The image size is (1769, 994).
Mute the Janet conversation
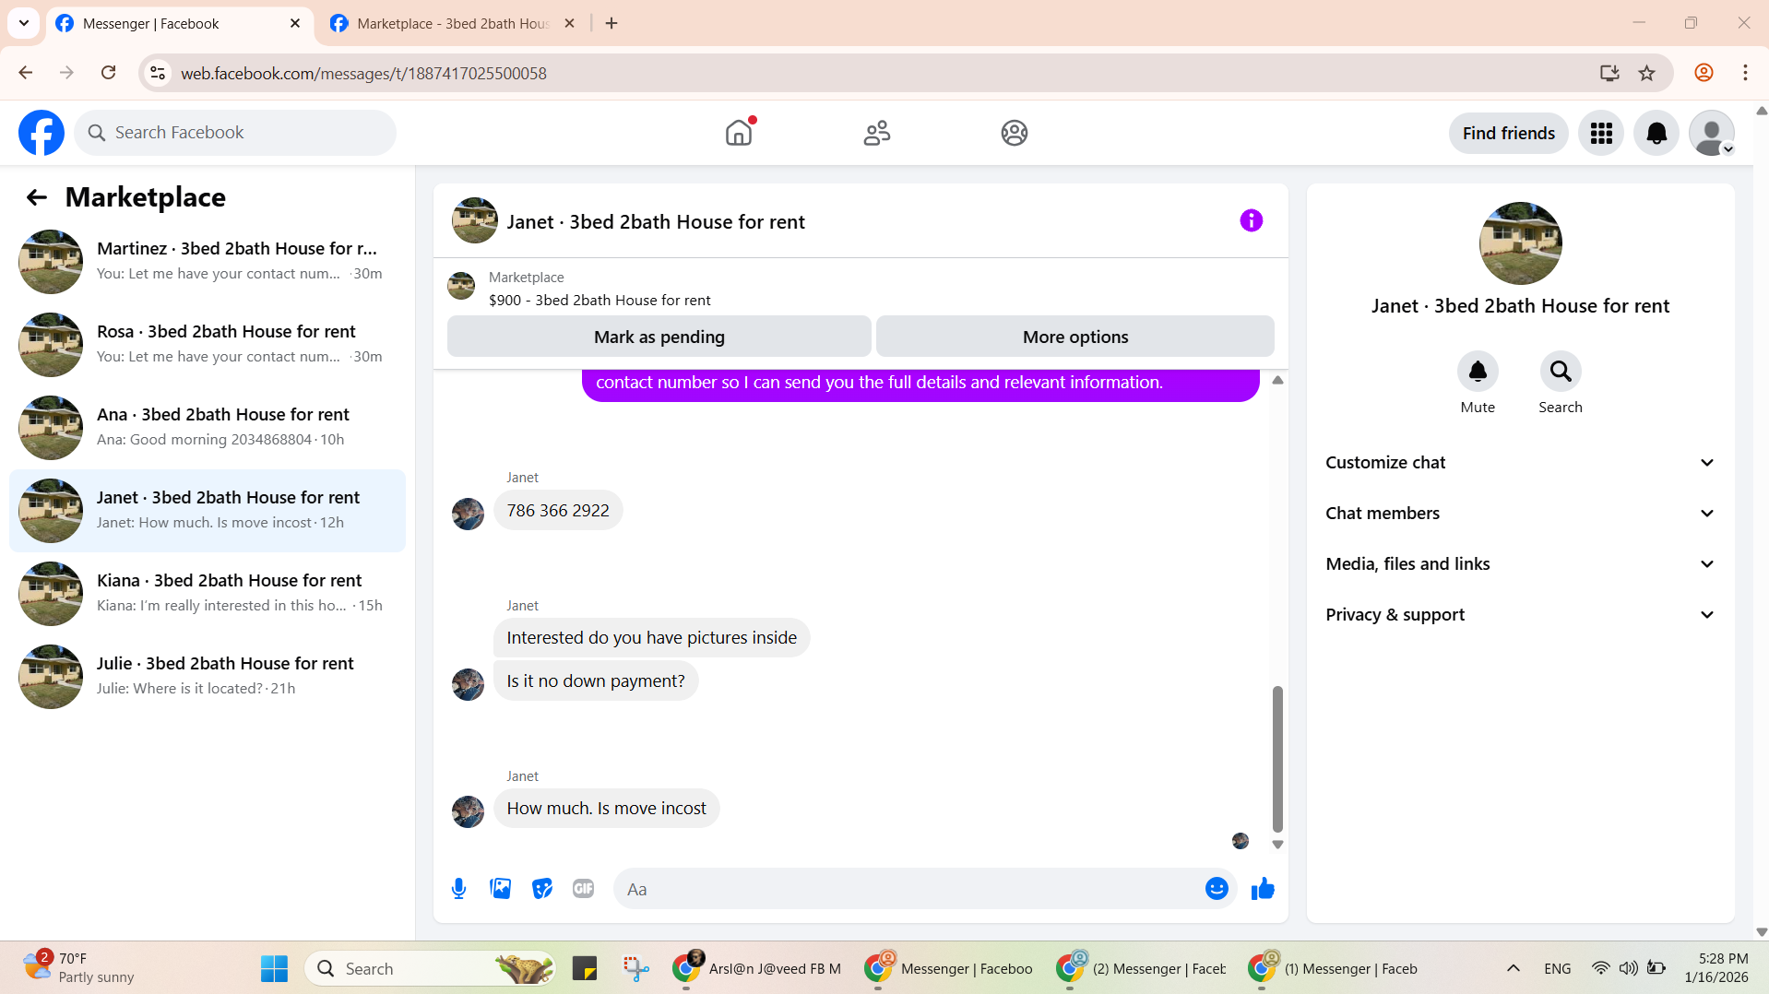pos(1478,372)
